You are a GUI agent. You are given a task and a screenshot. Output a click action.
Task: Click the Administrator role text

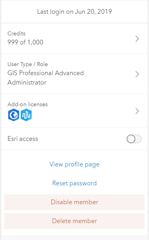(27, 83)
